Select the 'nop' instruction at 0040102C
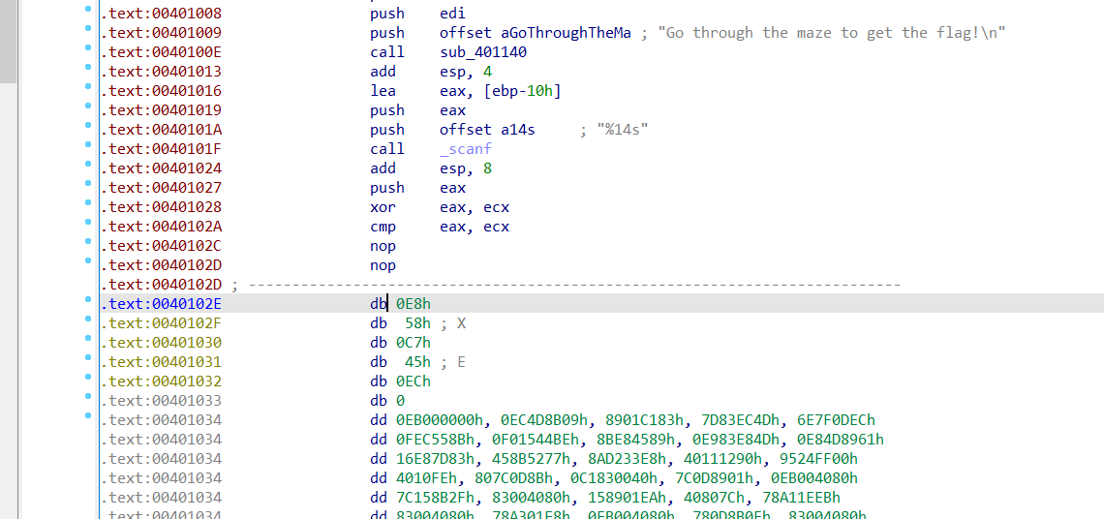Viewport: 1104px width, 519px height. (383, 247)
